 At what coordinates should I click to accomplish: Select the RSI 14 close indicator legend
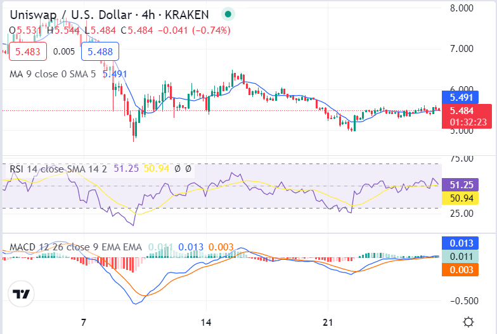58,169
